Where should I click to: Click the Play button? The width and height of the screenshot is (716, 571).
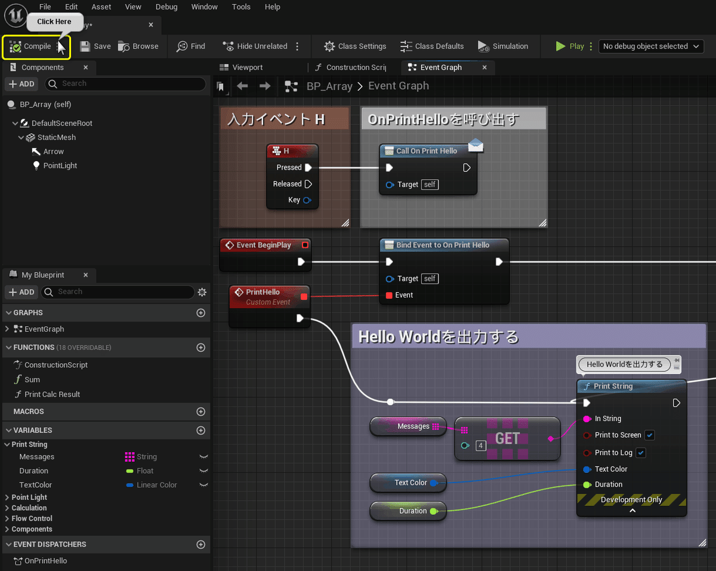point(570,47)
